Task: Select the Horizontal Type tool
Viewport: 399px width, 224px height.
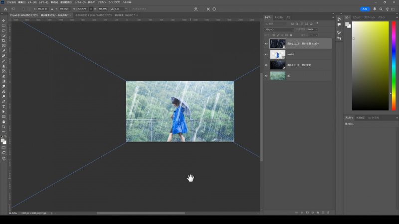Action: pos(3,107)
